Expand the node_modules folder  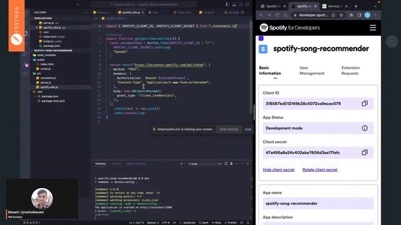(46, 55)
